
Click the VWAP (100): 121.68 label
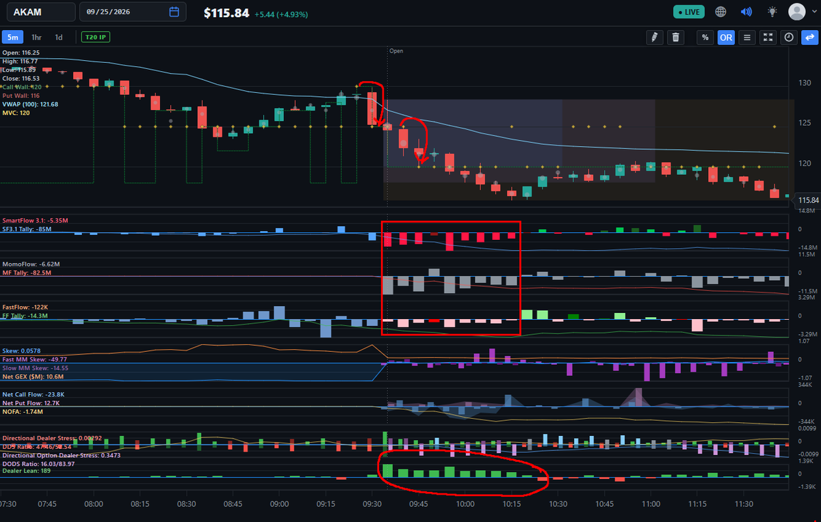coord(30,105)
